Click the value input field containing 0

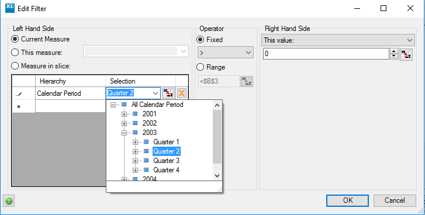click(x=326, y=54)
